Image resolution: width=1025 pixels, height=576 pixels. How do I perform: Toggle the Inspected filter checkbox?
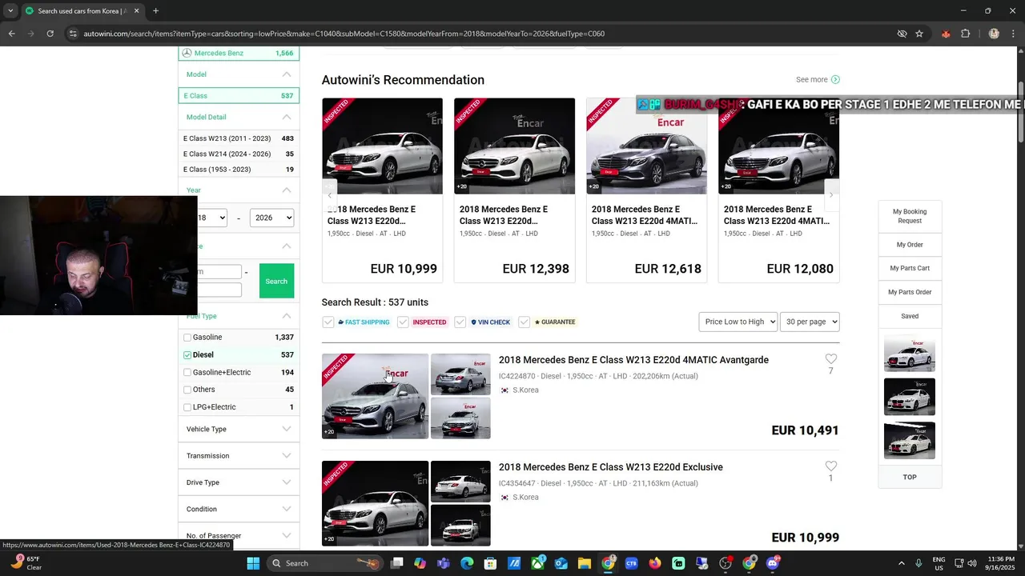[x=403, y=322]
